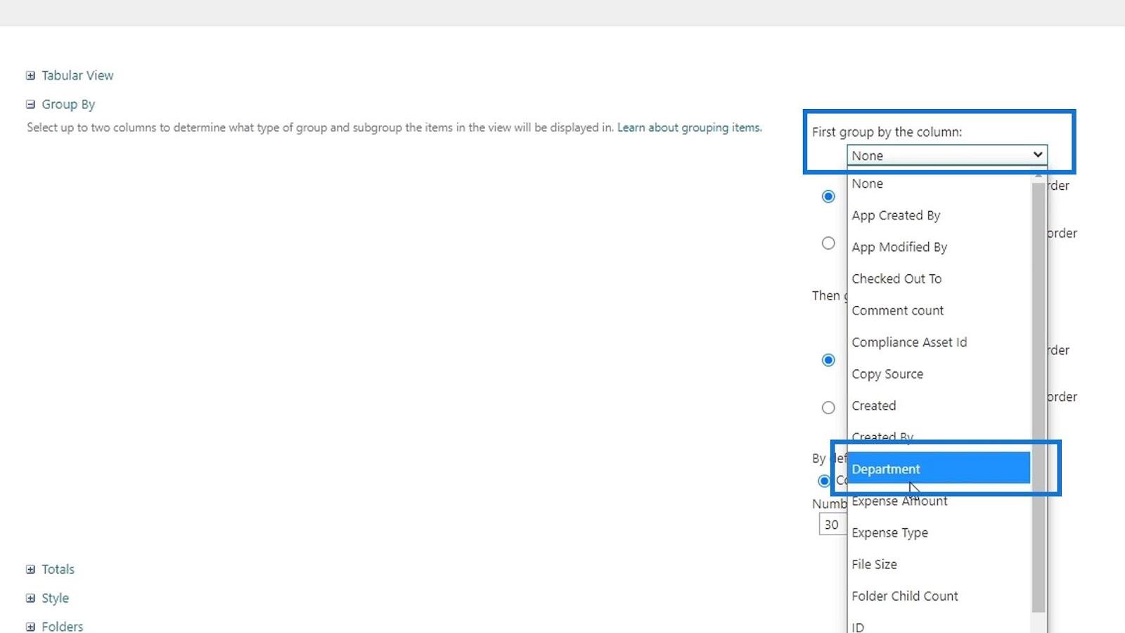Open the First group by column dropdown
This screenshot has width=1125, height=633.
tap(946, 155)
